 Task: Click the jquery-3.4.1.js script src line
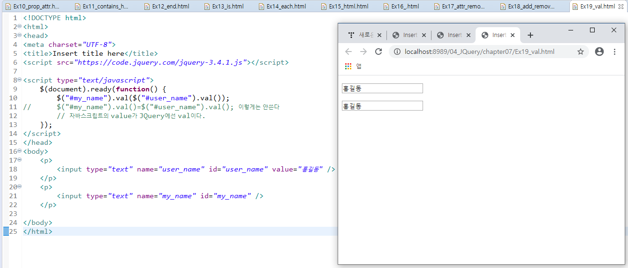tap(156, 62)
